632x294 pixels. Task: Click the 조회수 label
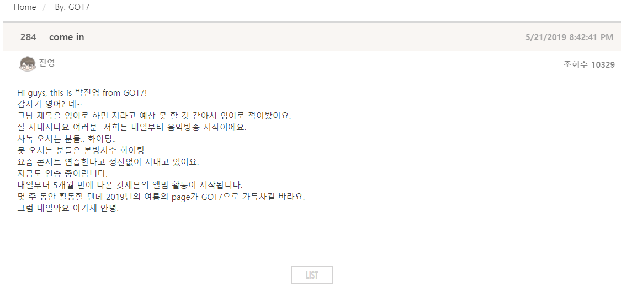coord(576,65)
